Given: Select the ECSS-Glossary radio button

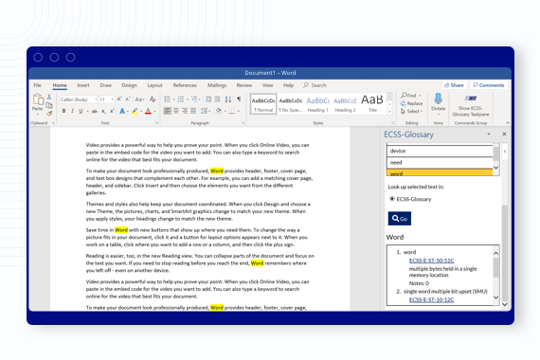Looking at the screenshot, I should click(392, 199).
